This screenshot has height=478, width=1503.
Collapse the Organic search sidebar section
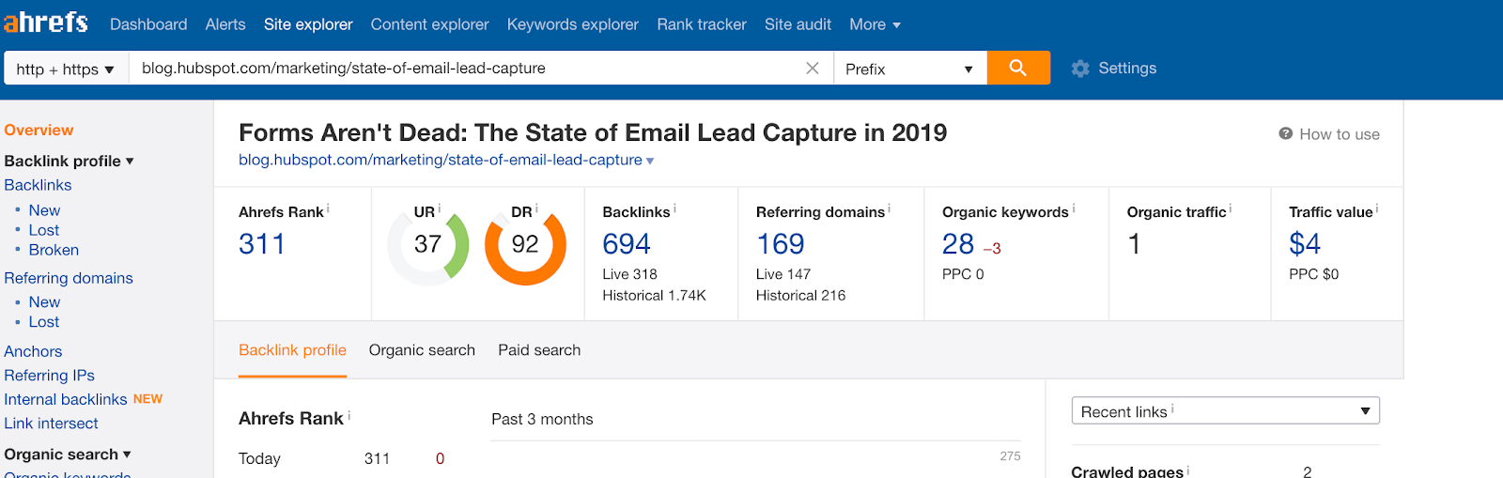click(127, 454)
